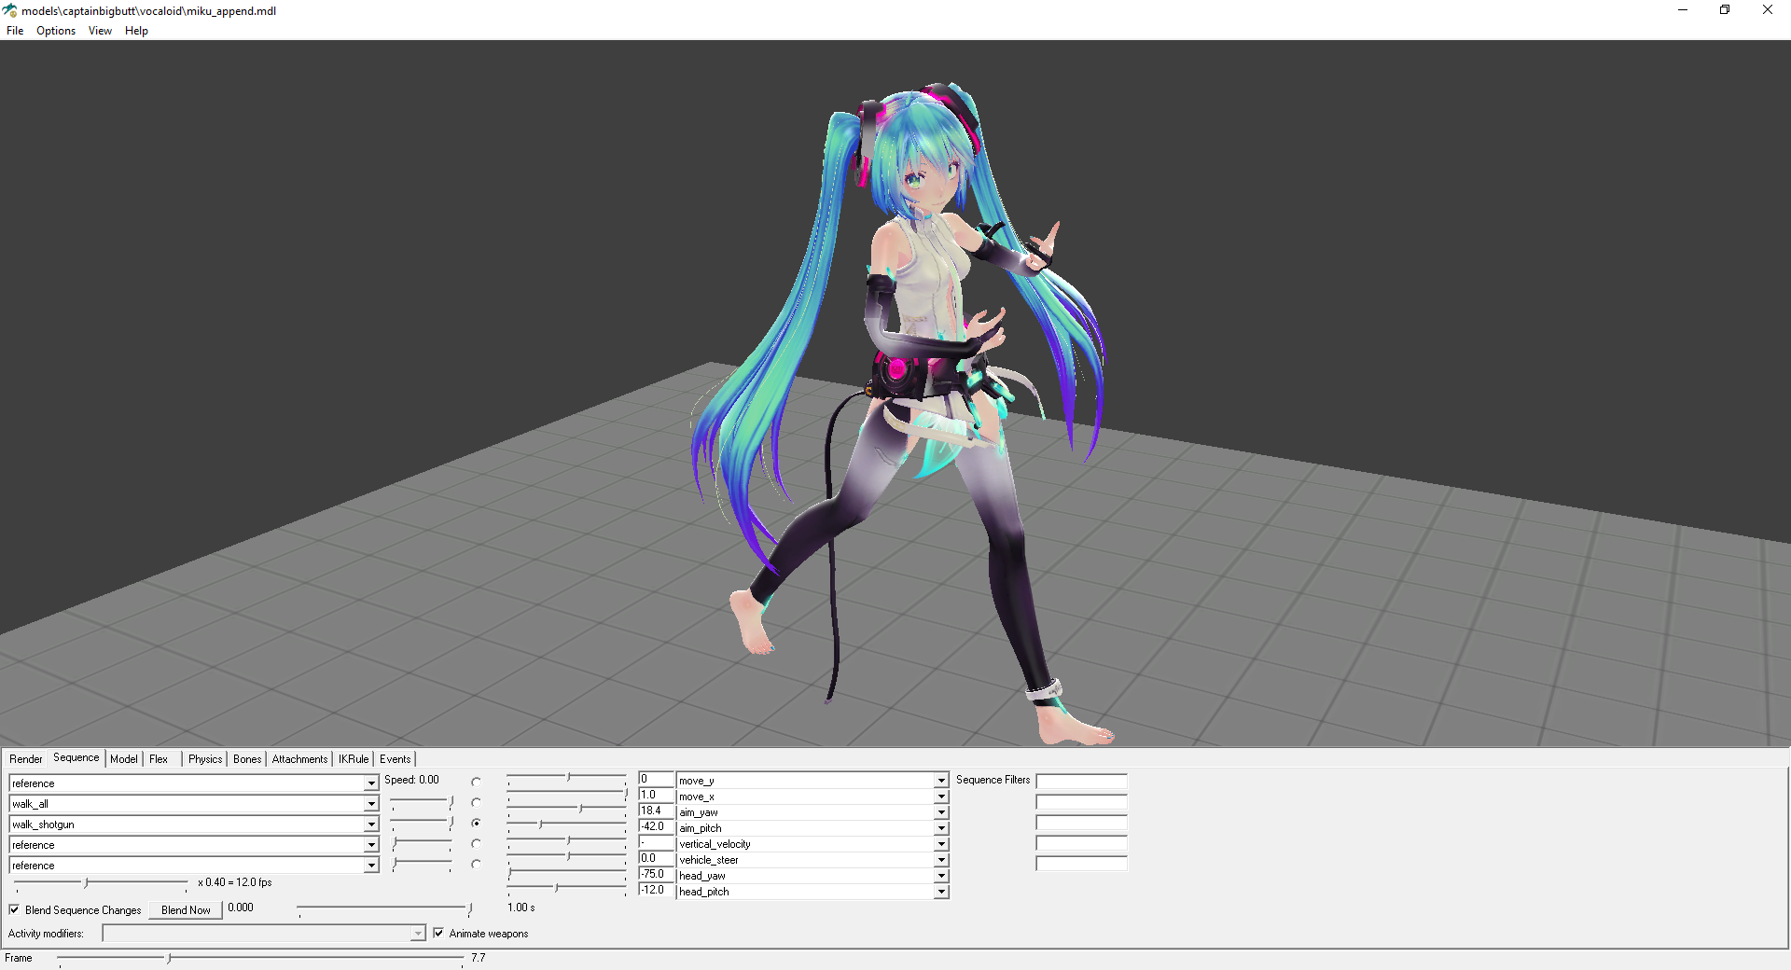1791x970 pixels.
Task: Click the head_pitch value field showing -12.0
Action: [x=656, y=890]
